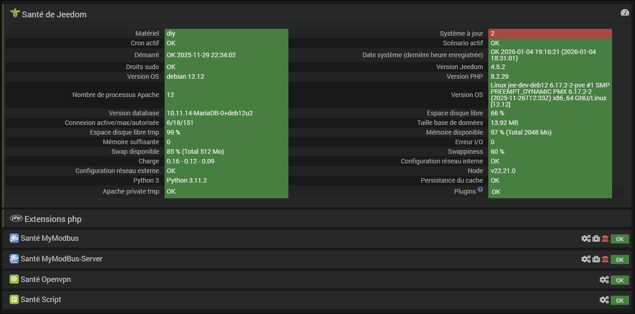
Task: Expand the Santé Openvpn panel
Action: (x=46, y=280)
